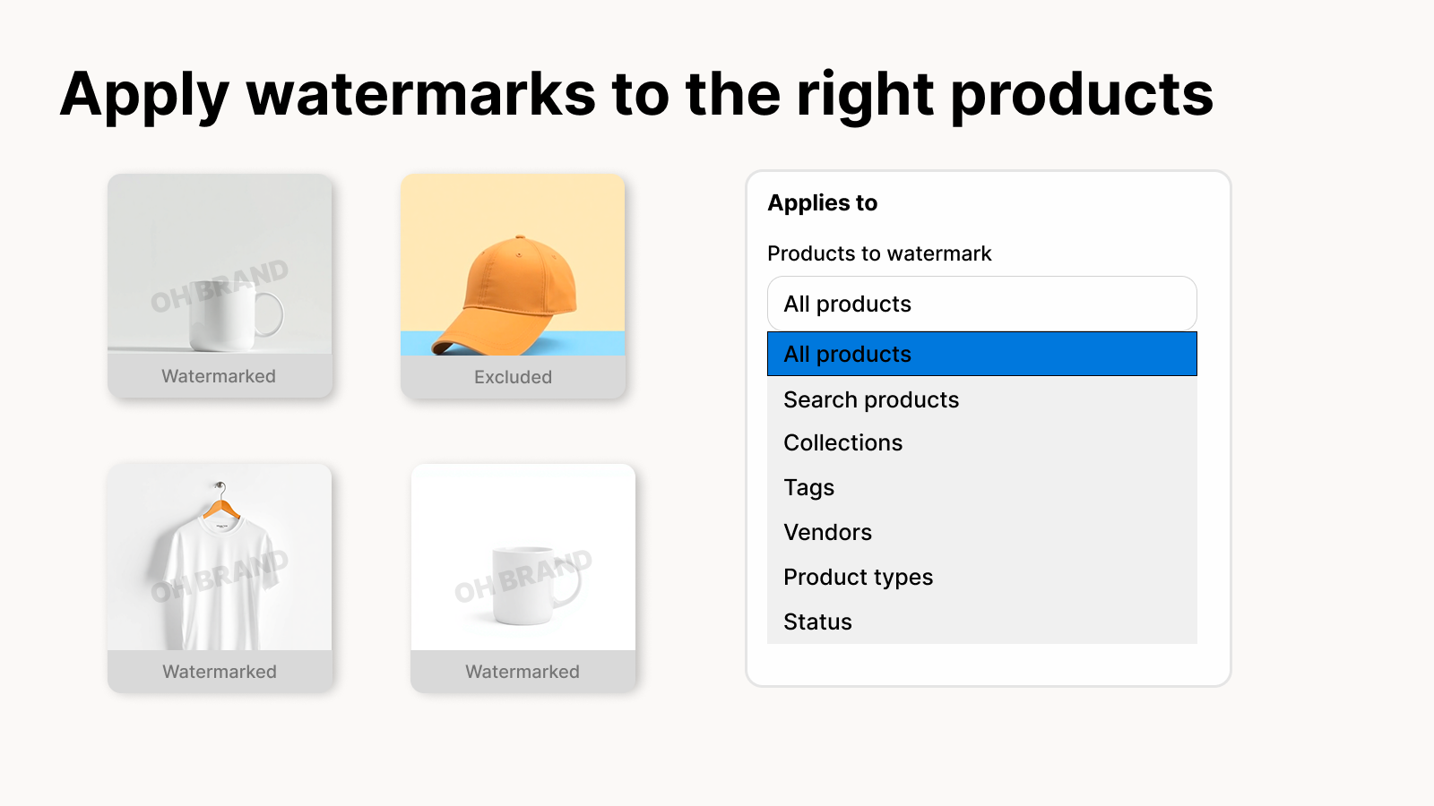This screenshot has height=806, width=1434.
Task: Click the watermarked white mug thumbnail
Action: tap(219, 269)
